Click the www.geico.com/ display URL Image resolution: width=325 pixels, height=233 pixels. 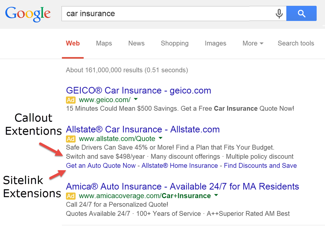[105, 100]
